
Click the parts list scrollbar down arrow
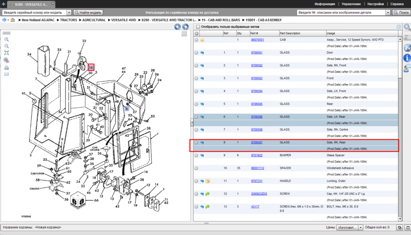tap(400, 219)
